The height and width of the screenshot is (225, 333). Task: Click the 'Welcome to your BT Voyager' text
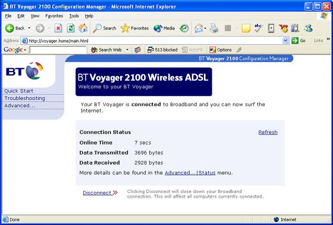[116, 86]
